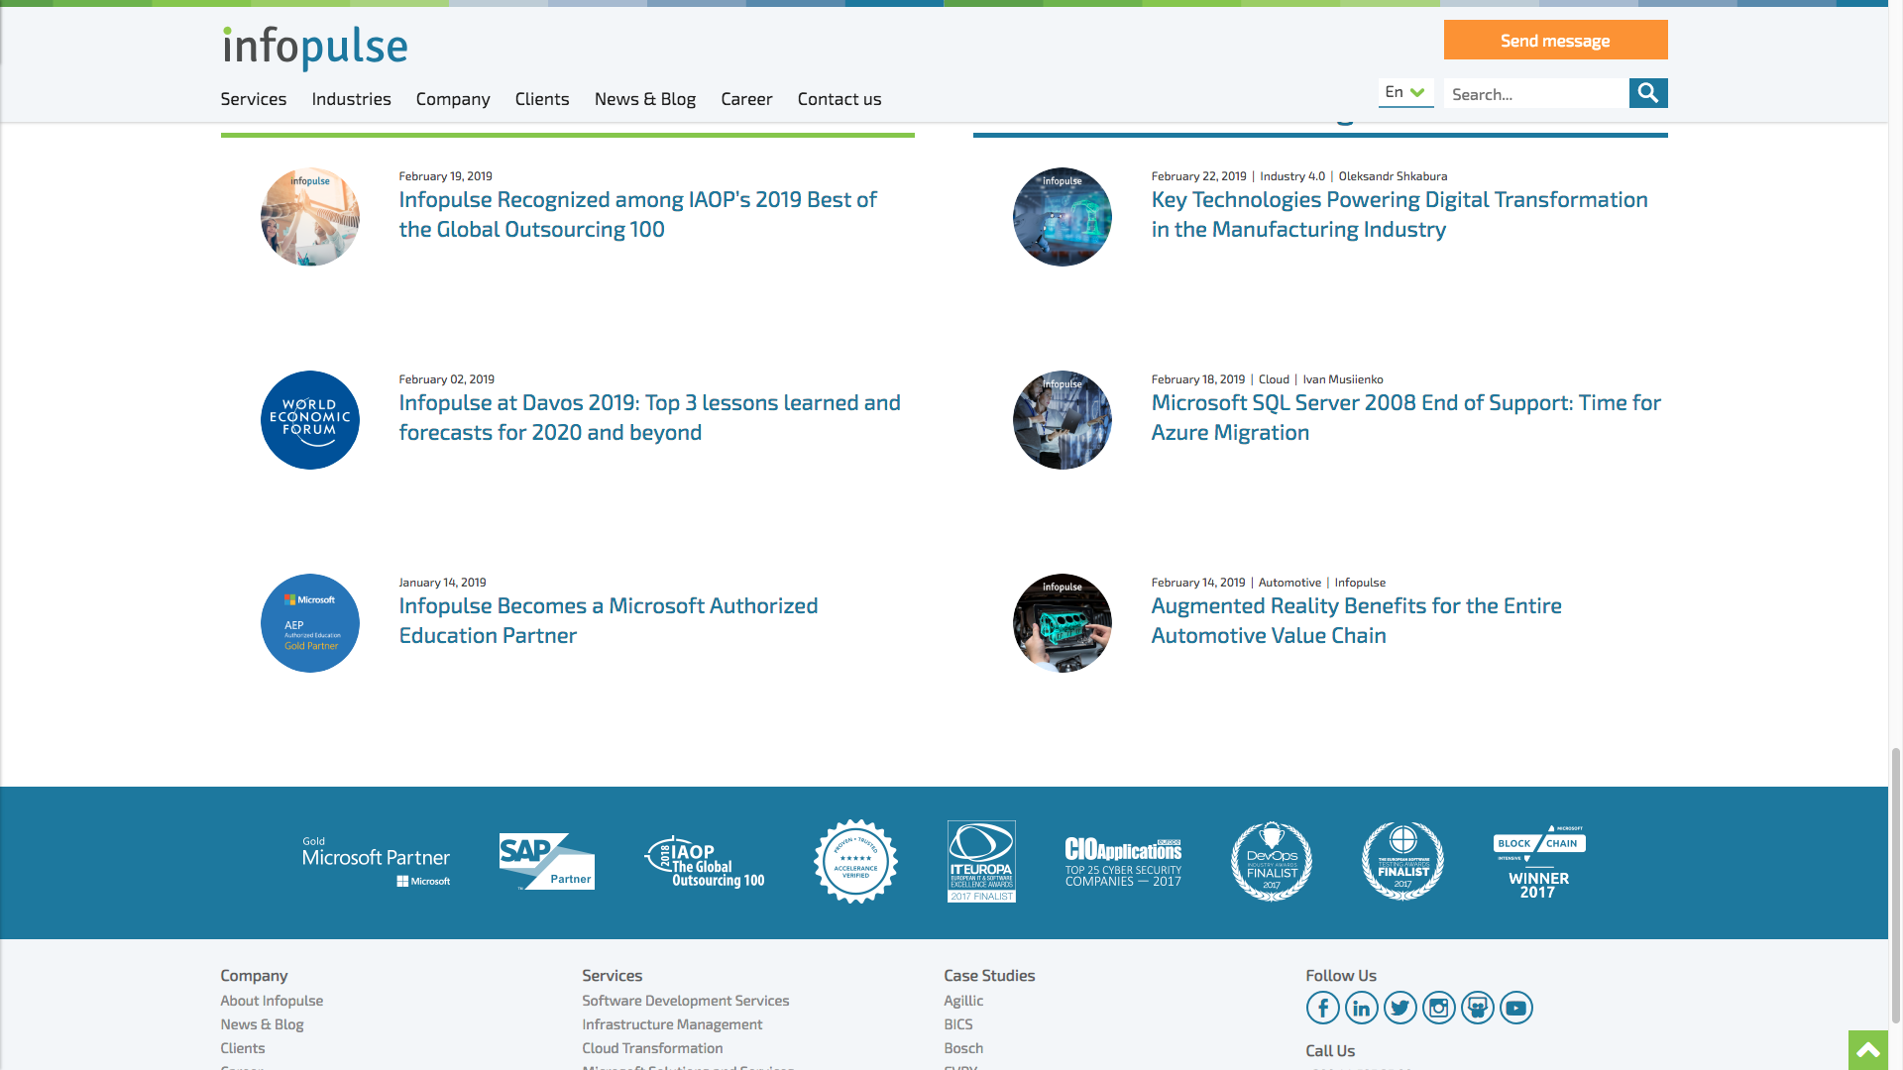Click the Gold Microsoft Partner badge
This screenshot has height=1070, width=1903.
[376, 861]
